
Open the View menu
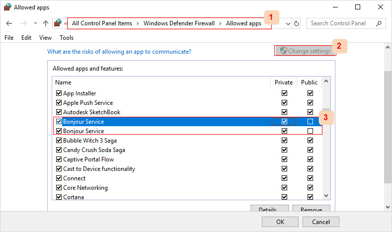click(45, 38)
